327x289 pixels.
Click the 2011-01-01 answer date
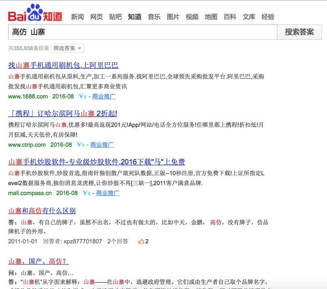click(x=23, y=241)
